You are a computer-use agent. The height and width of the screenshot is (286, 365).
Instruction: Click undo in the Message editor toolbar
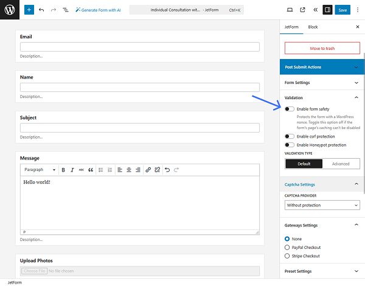pyautogui.click(x=167, y=170)
